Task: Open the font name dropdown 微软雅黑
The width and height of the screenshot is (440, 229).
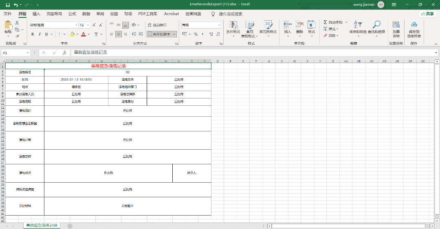Action: coord(75,25)
